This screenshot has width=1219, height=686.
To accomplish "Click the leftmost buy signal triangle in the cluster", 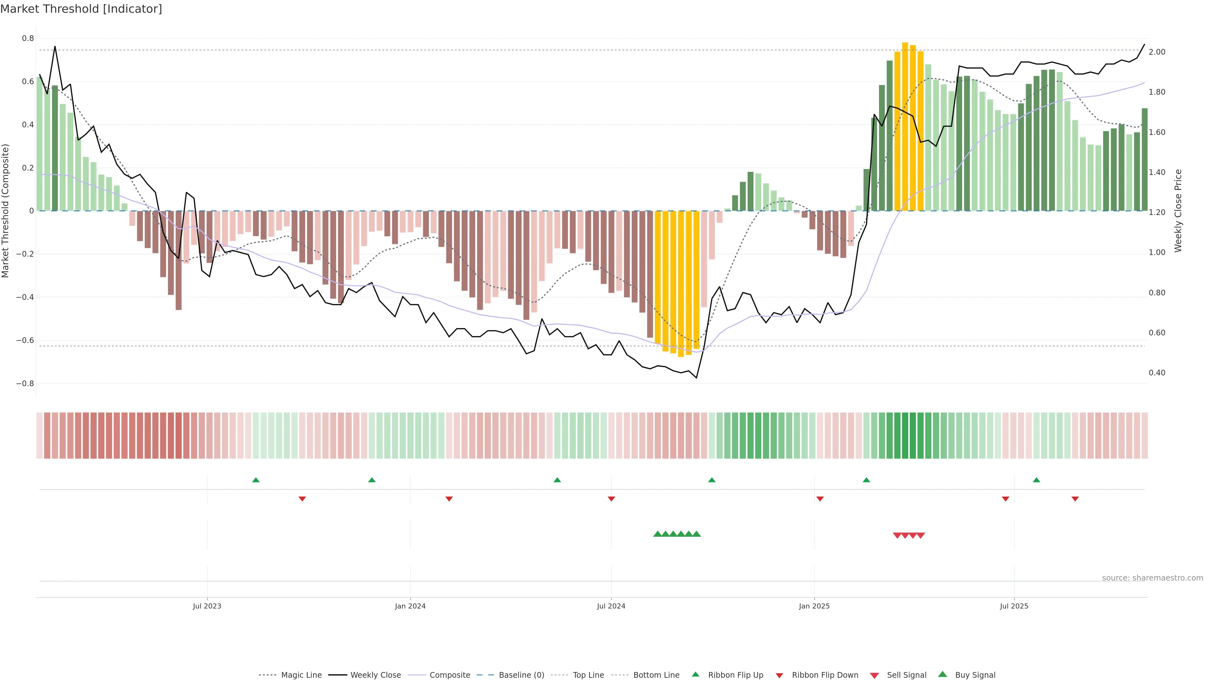I will [657, 534].
